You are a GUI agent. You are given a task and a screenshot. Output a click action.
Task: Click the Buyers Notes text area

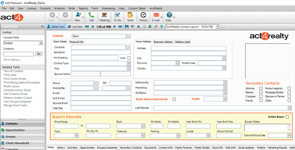tap(267, 128)
